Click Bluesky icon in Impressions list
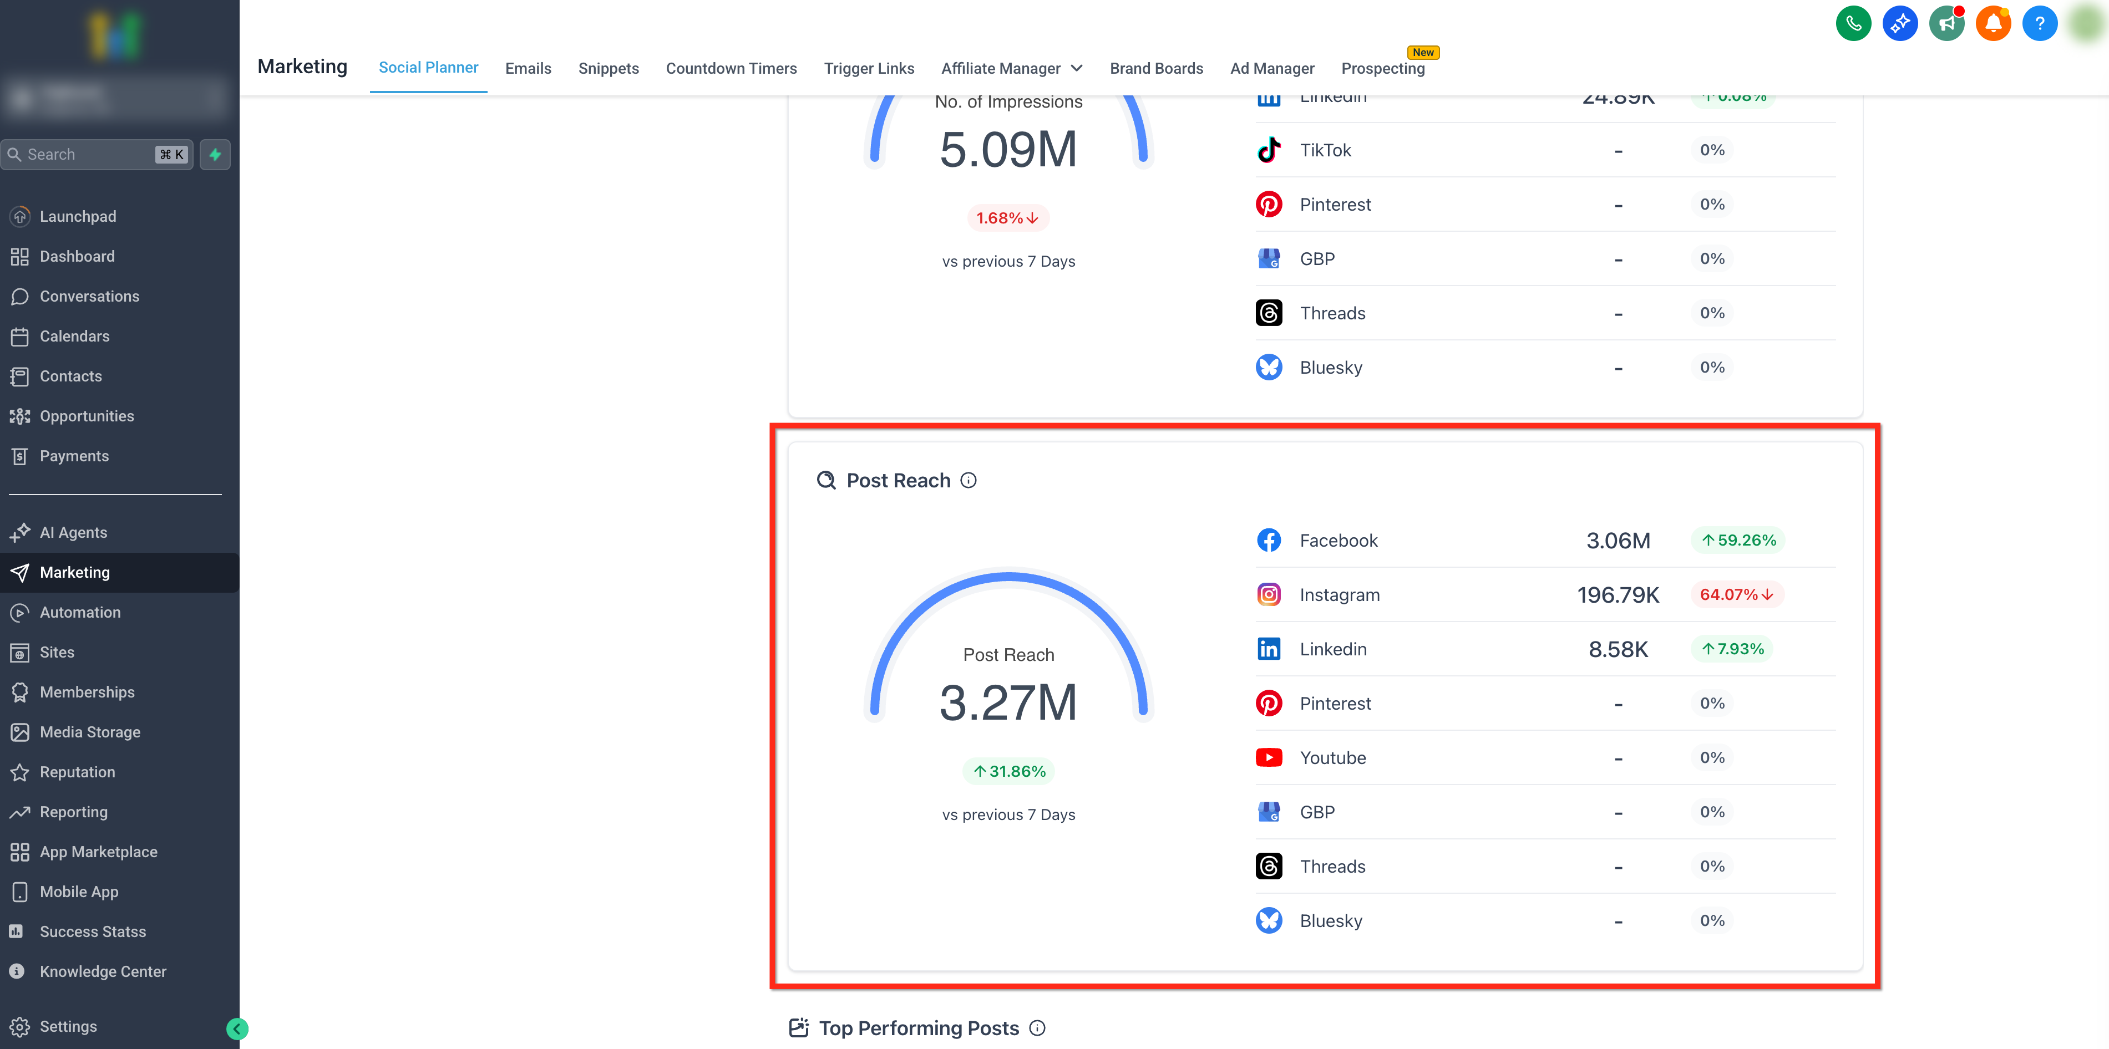This screenshot has width=2109, height=1049. pyautogui.click(x=1269, y=368)
